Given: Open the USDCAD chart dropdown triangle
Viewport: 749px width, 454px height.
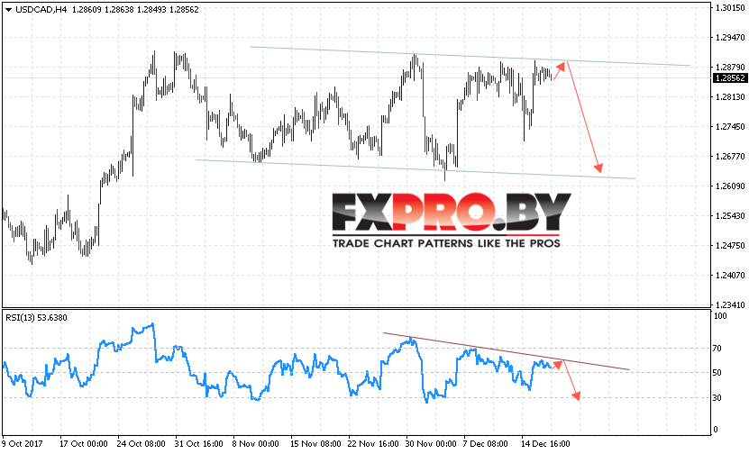Looking at the screenshot, I should click(8, 10).
